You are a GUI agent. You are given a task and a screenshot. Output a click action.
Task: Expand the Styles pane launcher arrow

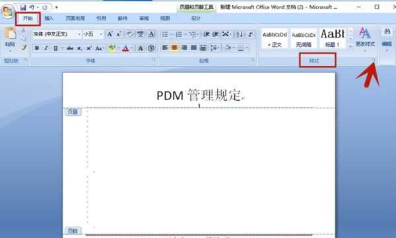(374, 60)
